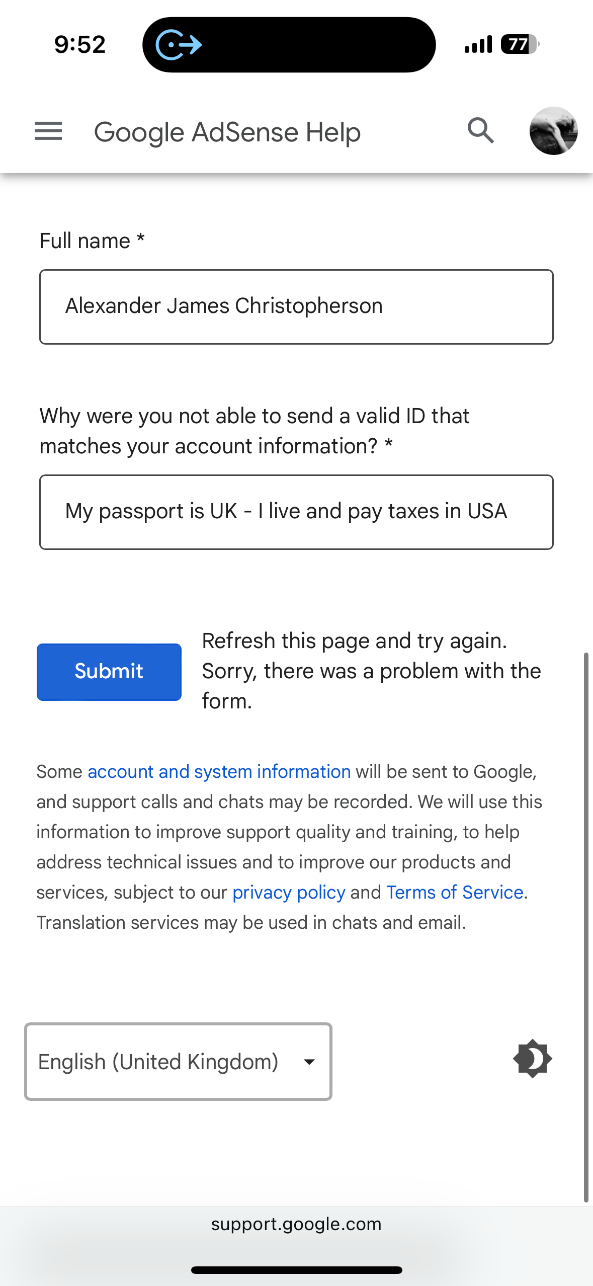Open the account profile avatar
593x1286 pixels.
click(553, 131)
